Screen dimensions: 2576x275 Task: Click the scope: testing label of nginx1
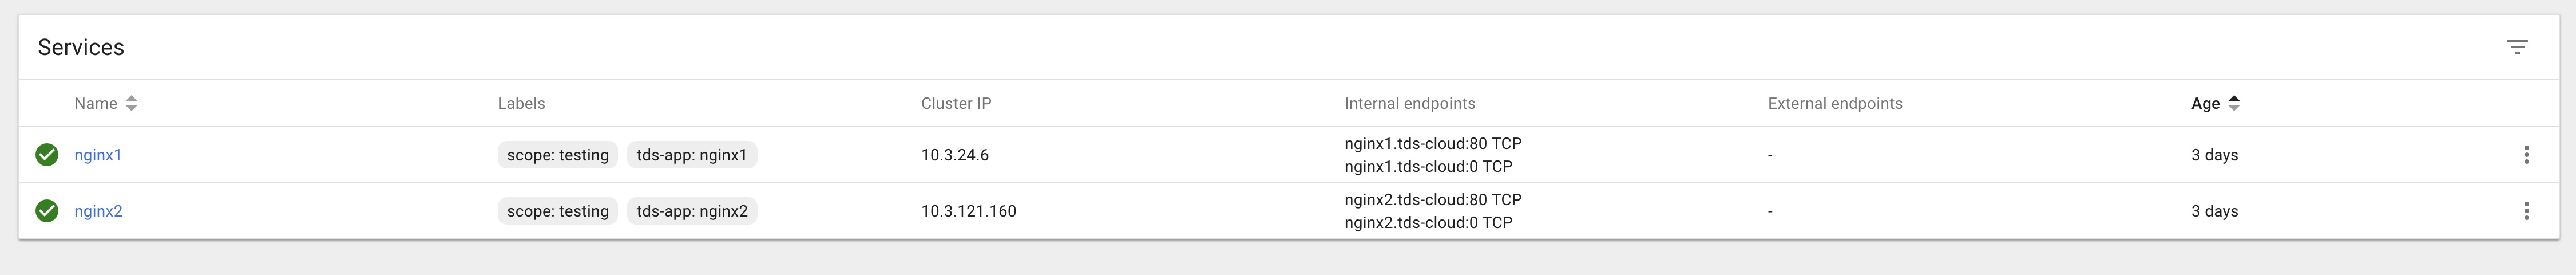point(557,155)
